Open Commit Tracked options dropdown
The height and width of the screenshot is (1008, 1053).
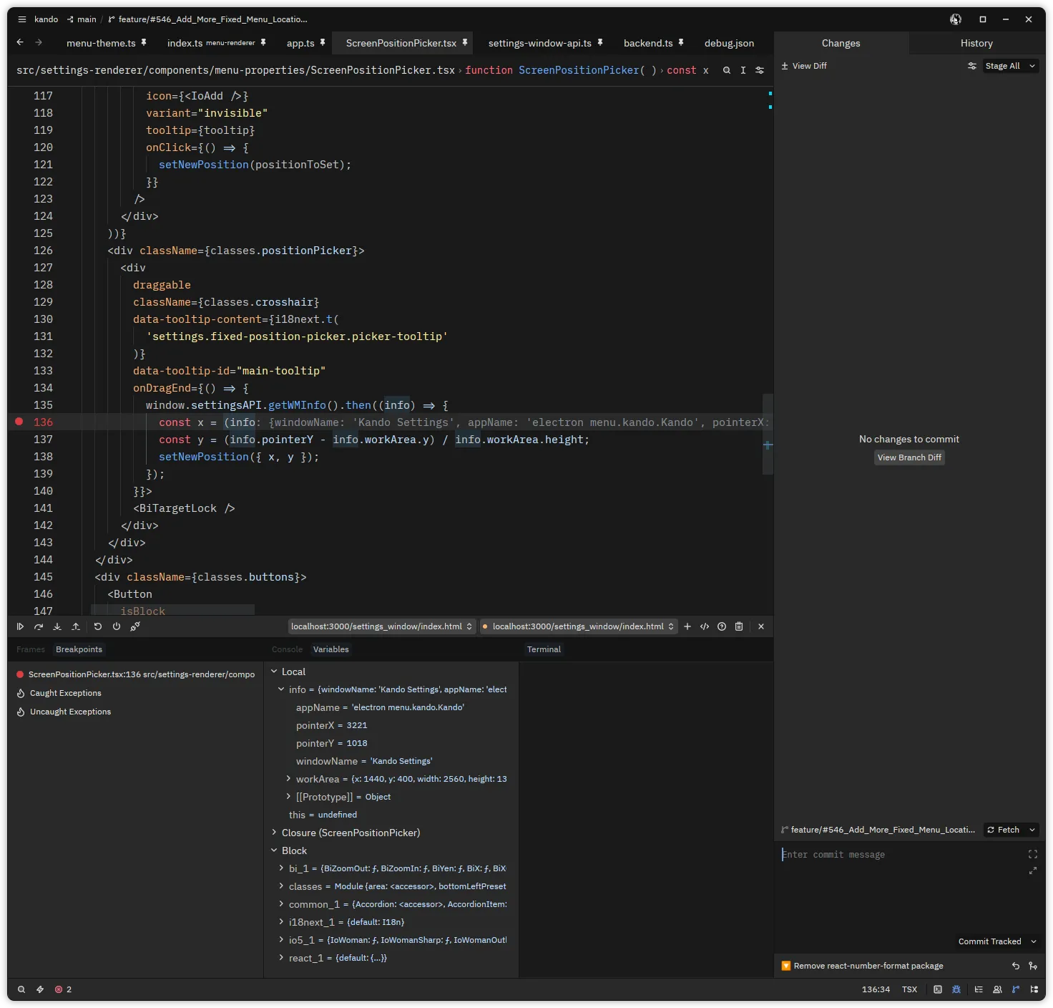1034,941
